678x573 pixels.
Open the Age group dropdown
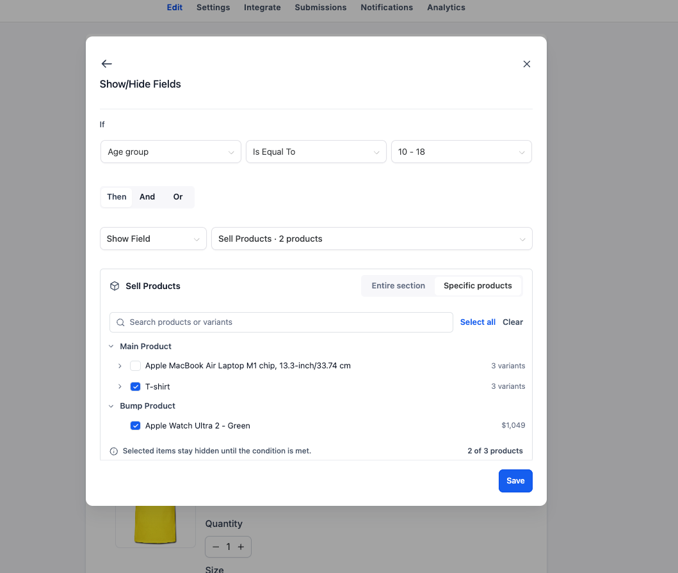tap(171, 152)
